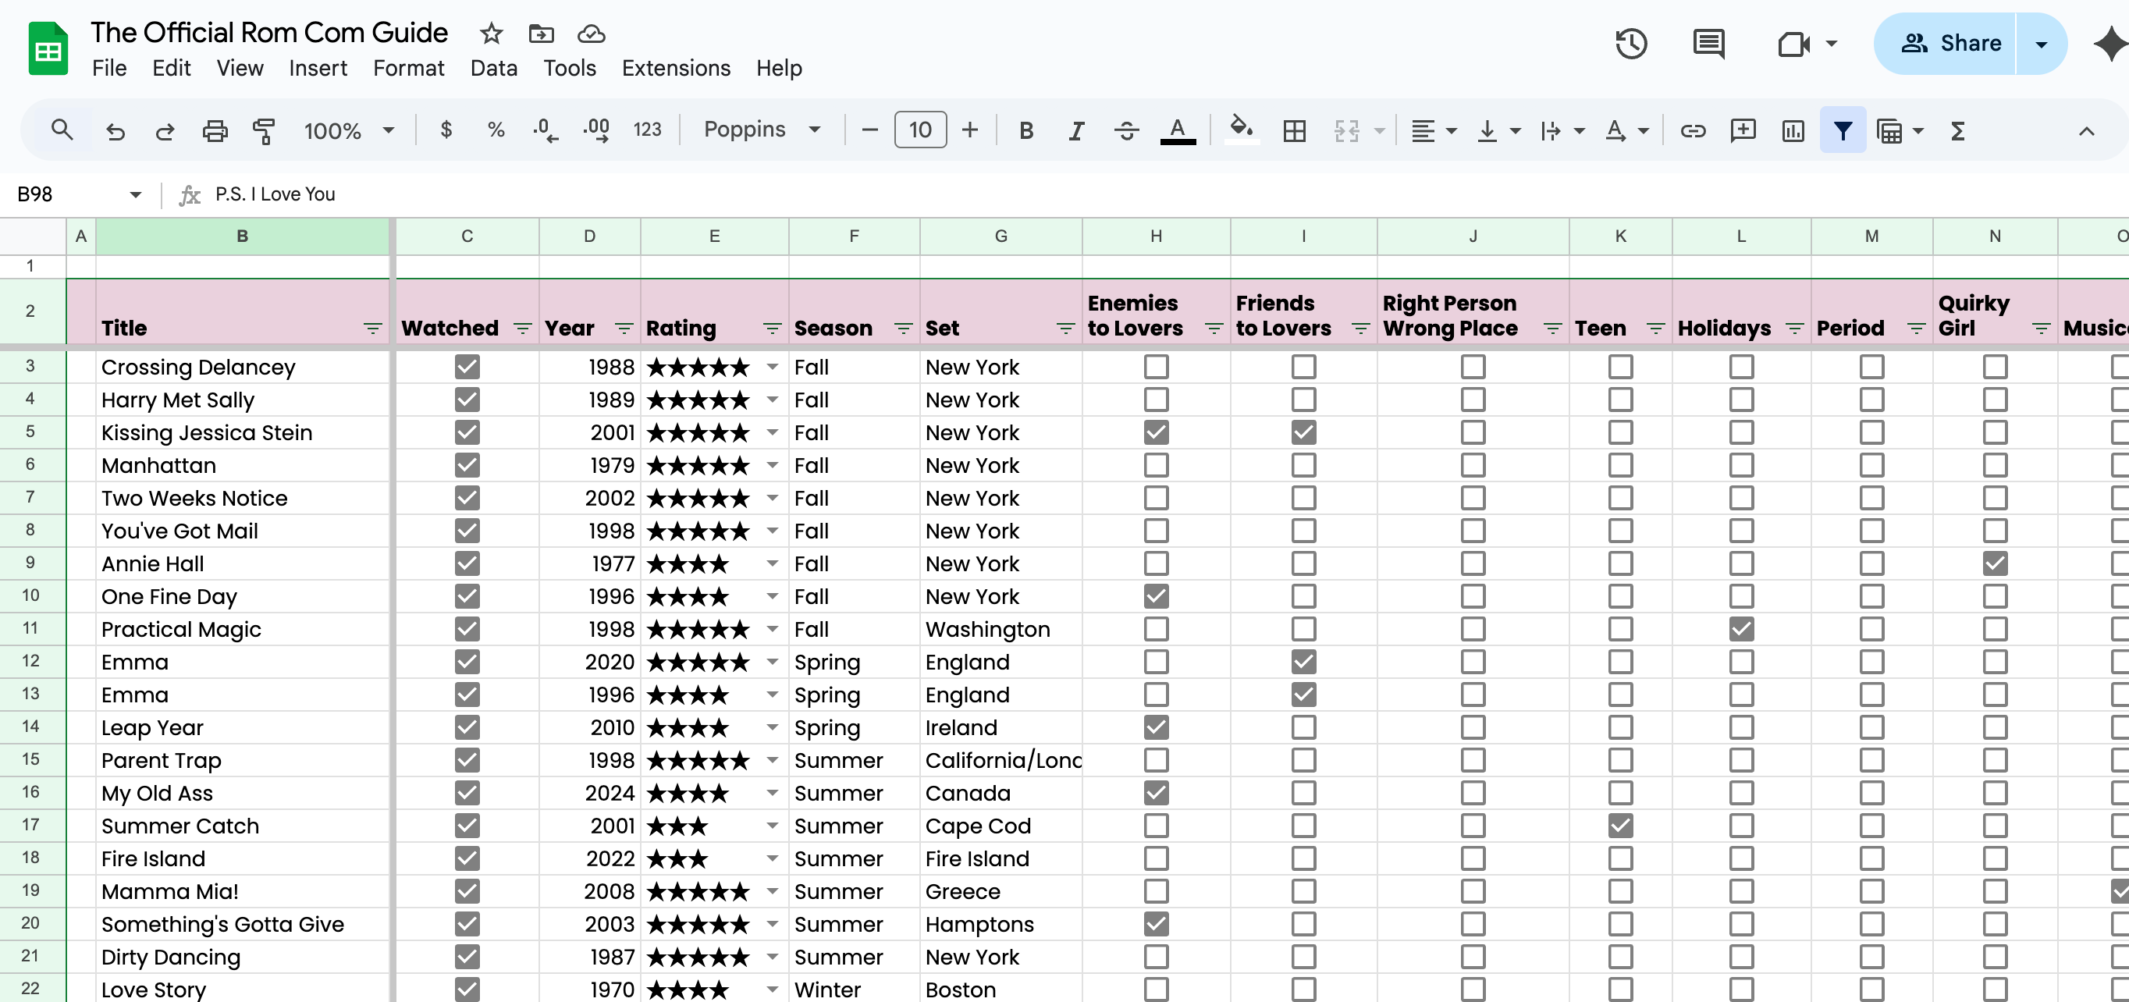Star the document title
The height and width of the screenshot is (1002, 2129).
[x=492, y=34]
